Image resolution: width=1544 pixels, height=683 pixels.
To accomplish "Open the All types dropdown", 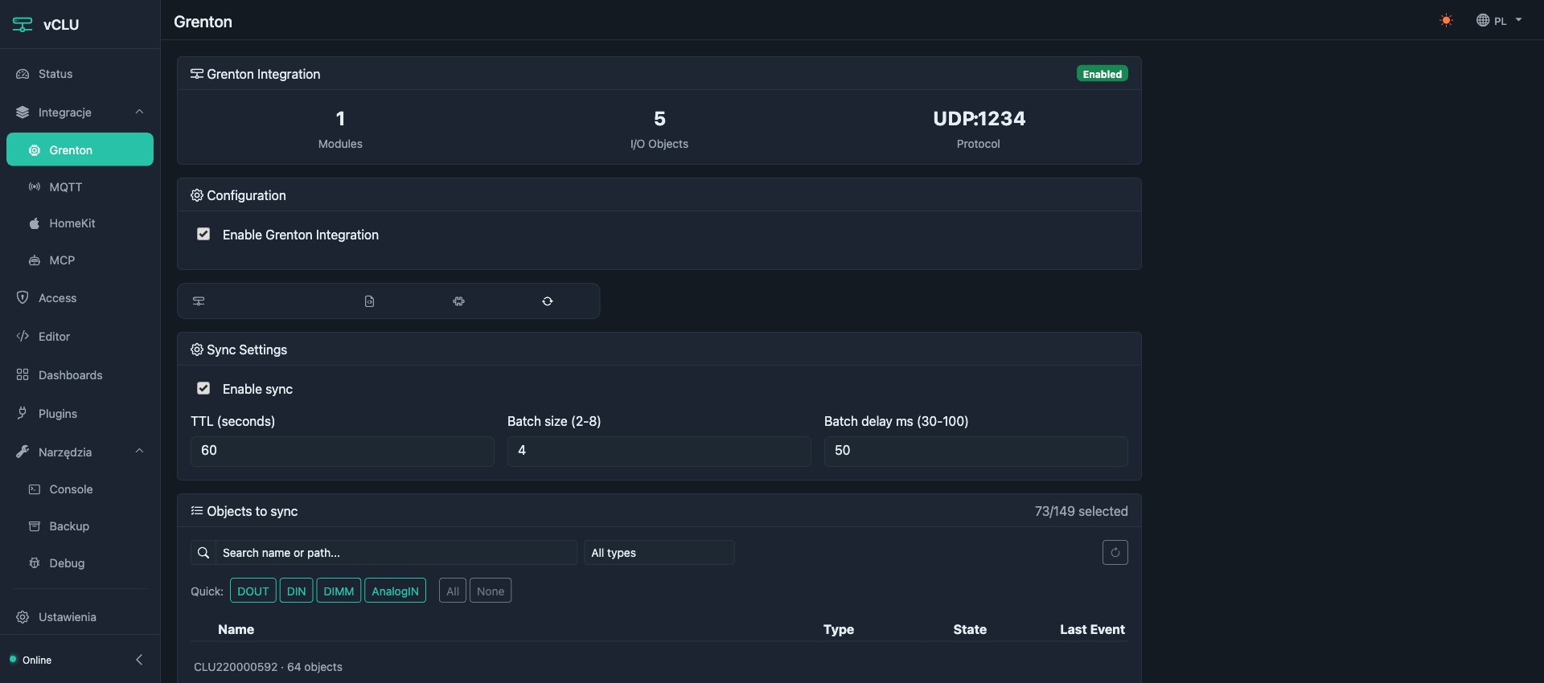I will (658, 553).
